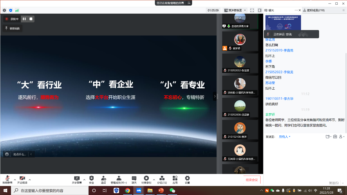Toggle 解除静音 microphone unmute
This screenshot has height=195, width=347.
pos(7,178)
